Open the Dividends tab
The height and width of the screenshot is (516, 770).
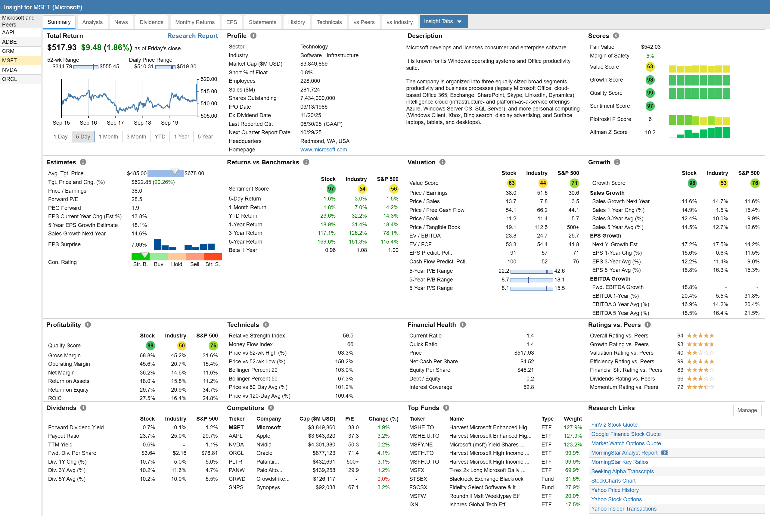(151, 22)
